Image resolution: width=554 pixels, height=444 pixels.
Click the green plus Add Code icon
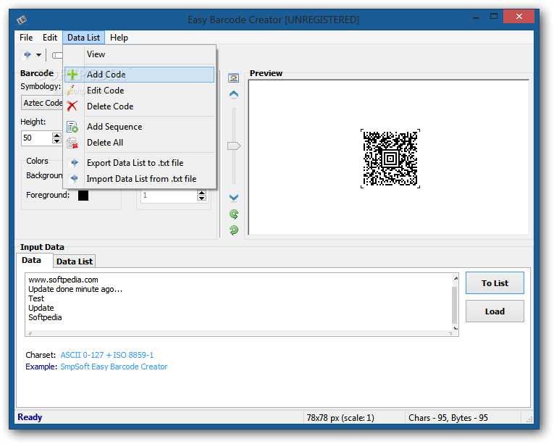72,75
